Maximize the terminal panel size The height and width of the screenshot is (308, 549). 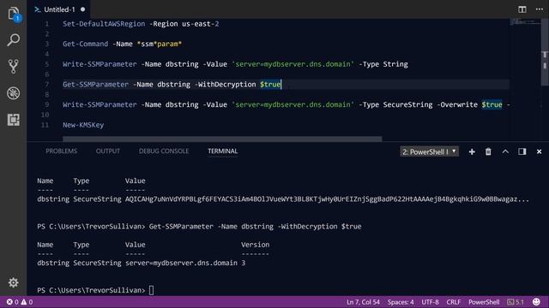coord(505,151)
